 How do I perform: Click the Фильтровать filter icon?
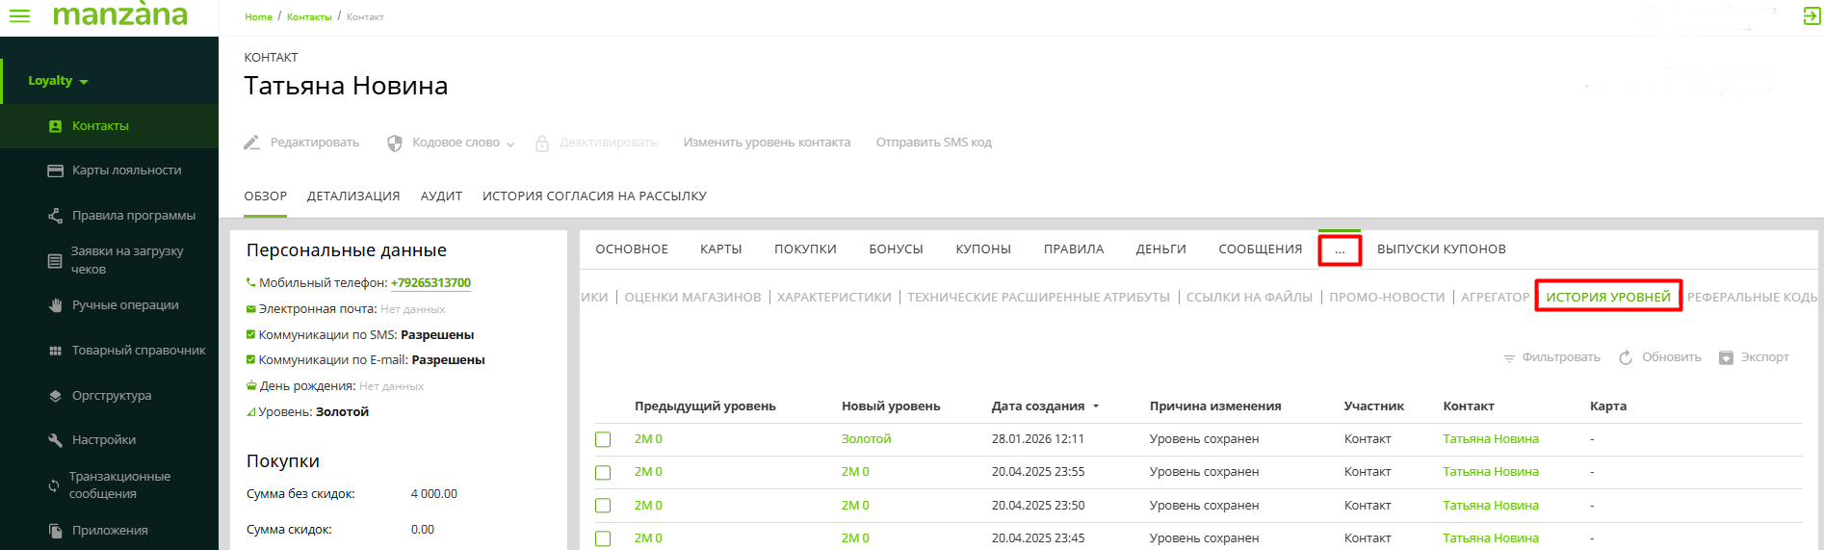[x=1509, y=358]
